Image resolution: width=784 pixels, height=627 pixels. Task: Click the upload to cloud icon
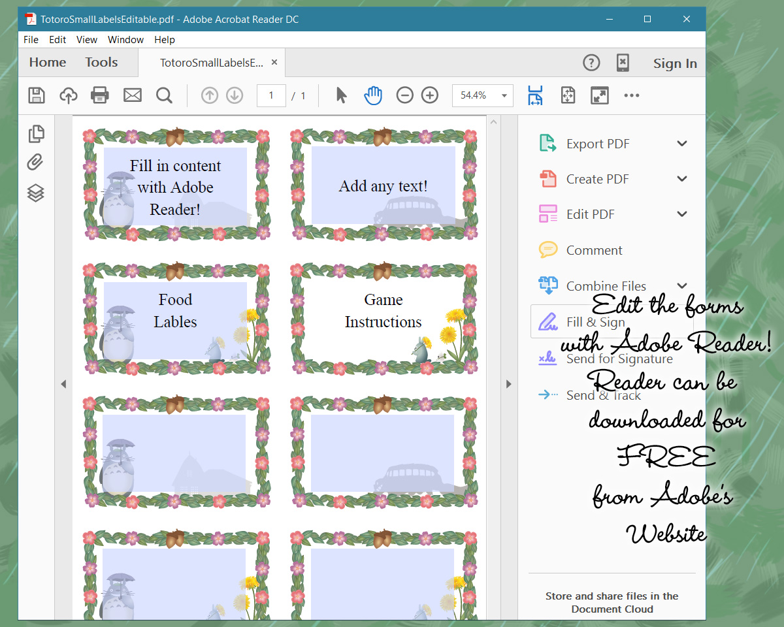tap(68, 95)
